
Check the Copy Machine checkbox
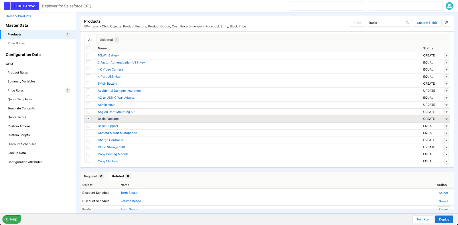tap(88, 161)
